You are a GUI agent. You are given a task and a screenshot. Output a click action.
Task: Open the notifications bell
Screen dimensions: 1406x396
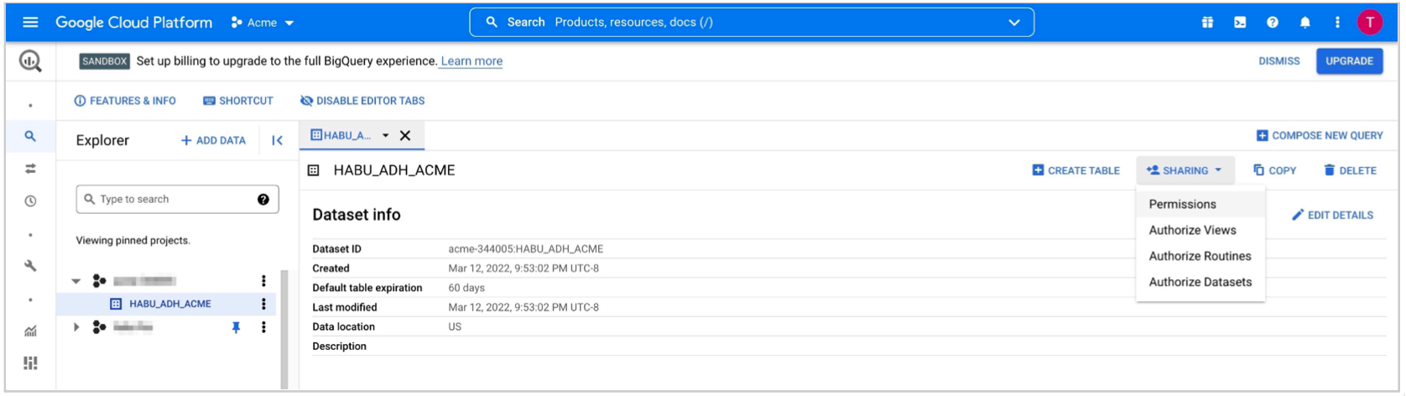[x=1304, y=23]
